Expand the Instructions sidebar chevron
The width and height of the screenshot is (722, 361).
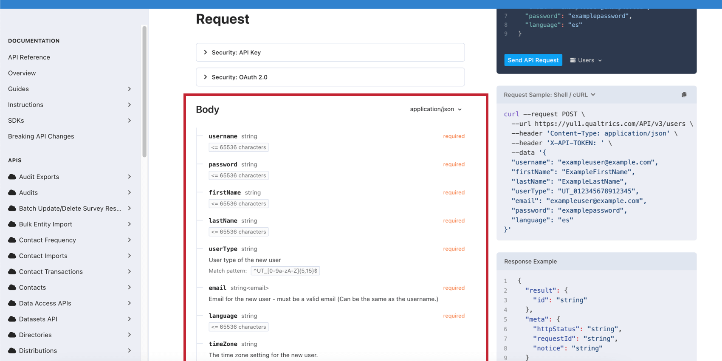130,104
